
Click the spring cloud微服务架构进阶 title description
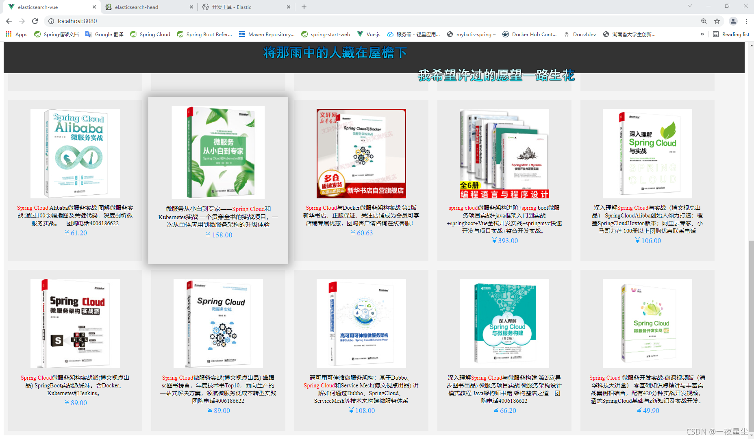pyautogui.click(x=504, y=219)
